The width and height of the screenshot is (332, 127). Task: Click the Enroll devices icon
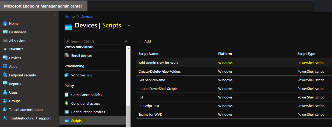click(67, 55)
